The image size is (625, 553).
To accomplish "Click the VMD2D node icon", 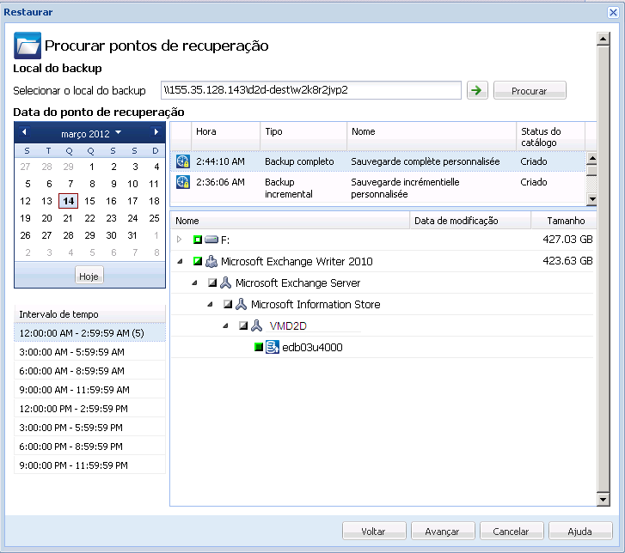I will [x=256, y=325].
